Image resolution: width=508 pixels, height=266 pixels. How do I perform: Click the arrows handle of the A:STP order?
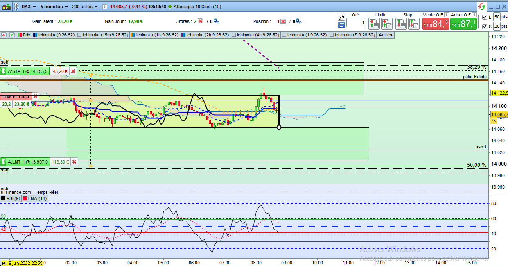pyautogui.click(x=3, y=71)
